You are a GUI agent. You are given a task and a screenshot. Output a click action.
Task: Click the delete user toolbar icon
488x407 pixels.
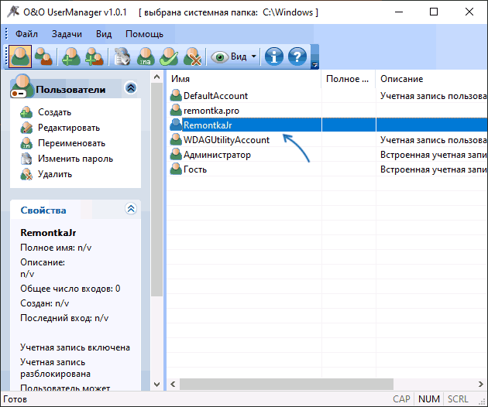[x=192, y=56]
